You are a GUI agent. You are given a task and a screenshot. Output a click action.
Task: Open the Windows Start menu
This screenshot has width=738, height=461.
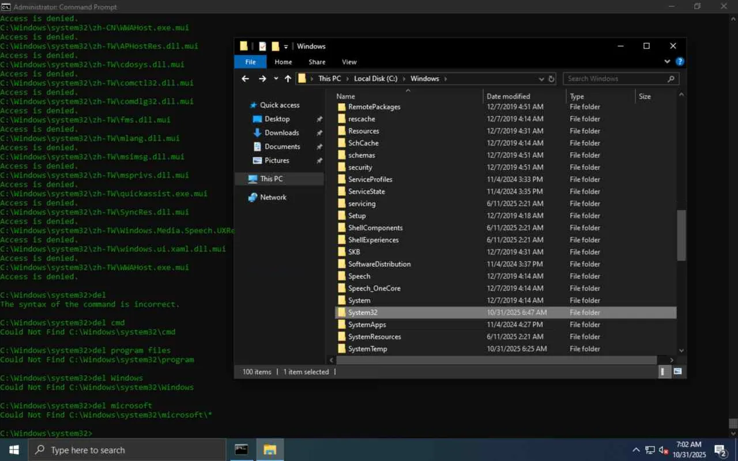[14, 450]
